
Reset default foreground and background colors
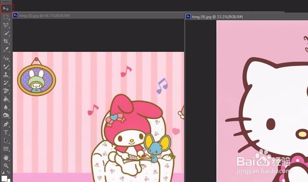coord(3,172)
